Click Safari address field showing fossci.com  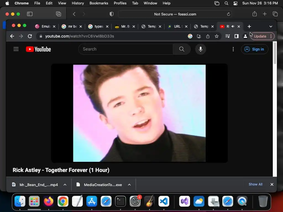(x=175, y=14)
